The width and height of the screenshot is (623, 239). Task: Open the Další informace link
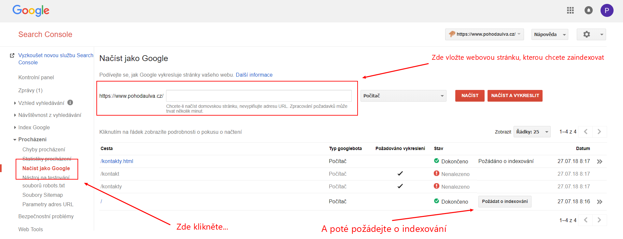pos(254,75)
